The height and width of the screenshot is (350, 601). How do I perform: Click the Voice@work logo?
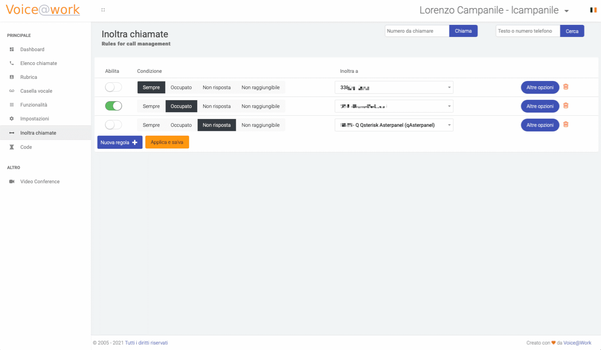click(43, 10)
